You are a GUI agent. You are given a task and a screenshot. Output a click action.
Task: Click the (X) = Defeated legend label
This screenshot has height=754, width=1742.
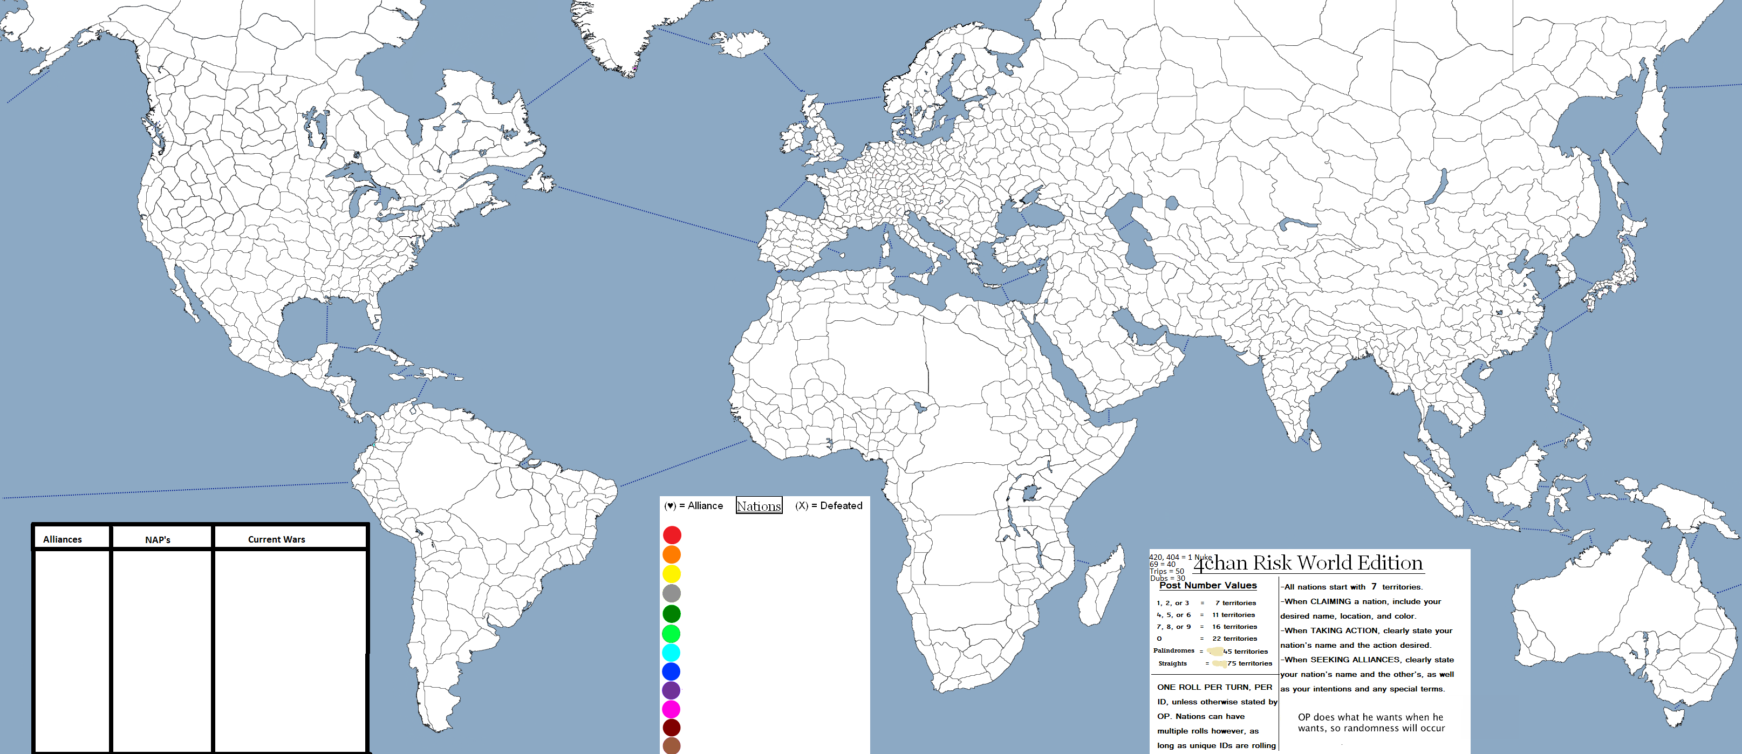pyautogui.click(x=829, y=506)
